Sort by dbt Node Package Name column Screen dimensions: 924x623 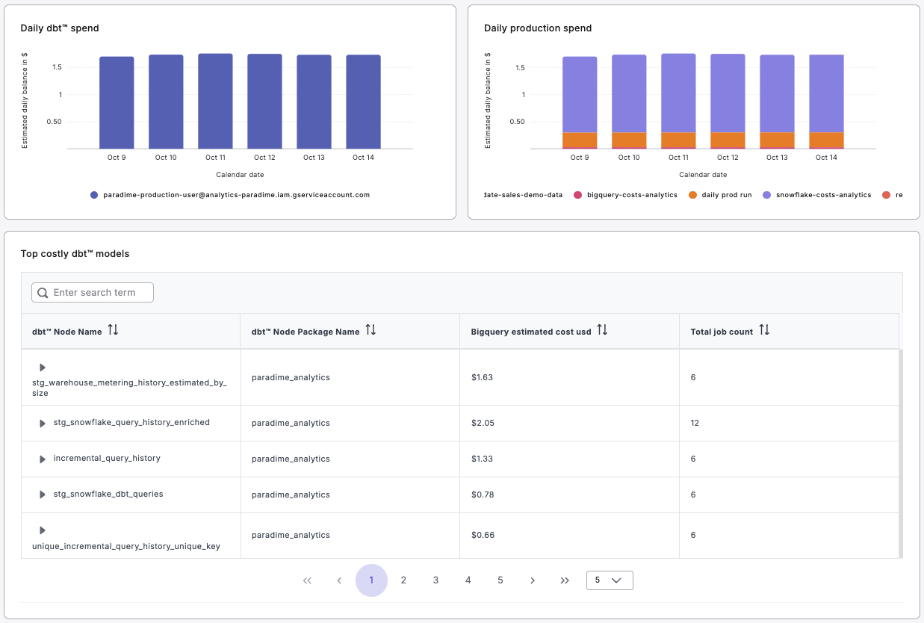370,330
